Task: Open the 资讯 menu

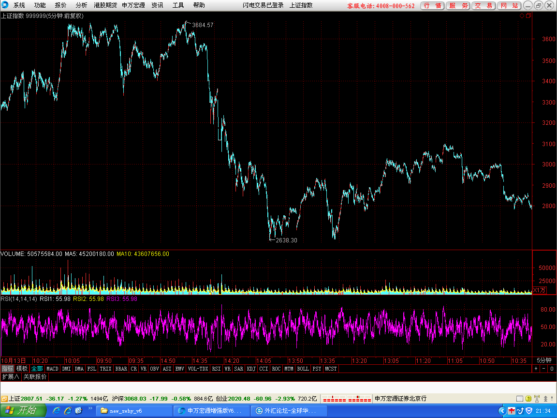Action: tap(157, 5)
